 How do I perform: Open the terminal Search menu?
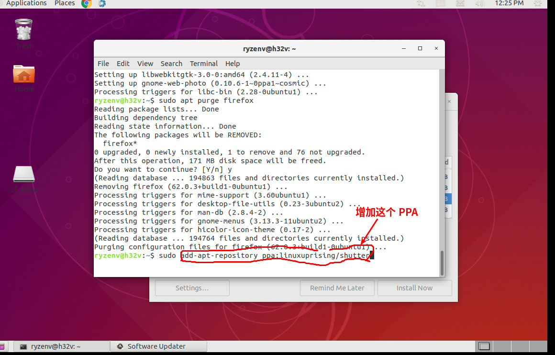click(x=171, y=64)
